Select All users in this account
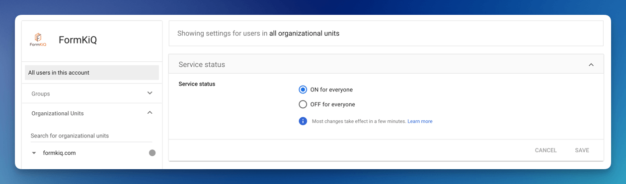 92,73
